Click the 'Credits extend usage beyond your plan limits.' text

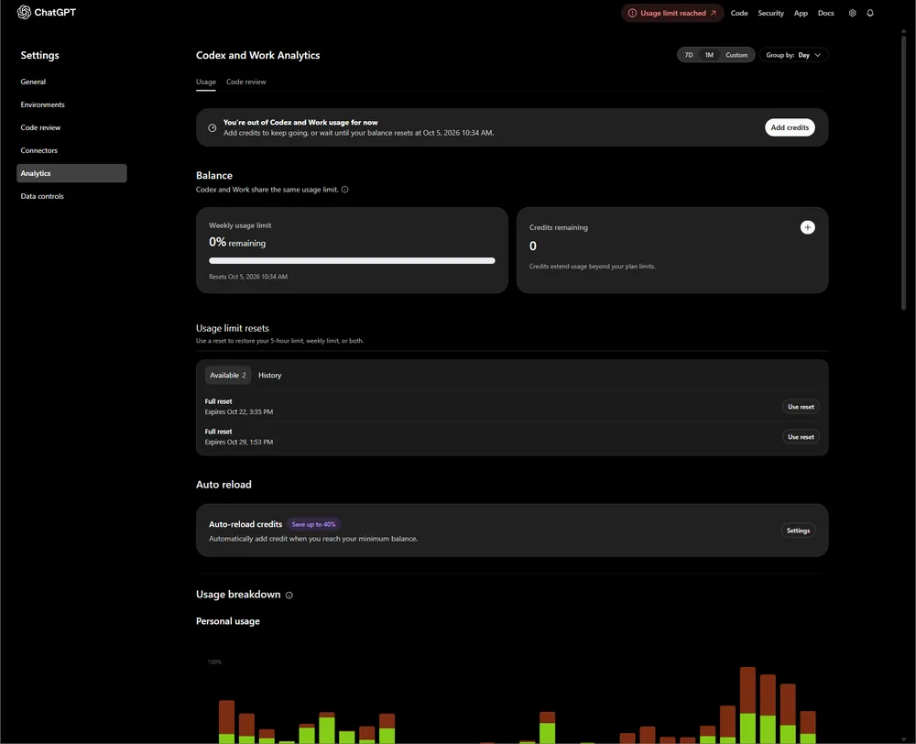click(x=592, y=267)
